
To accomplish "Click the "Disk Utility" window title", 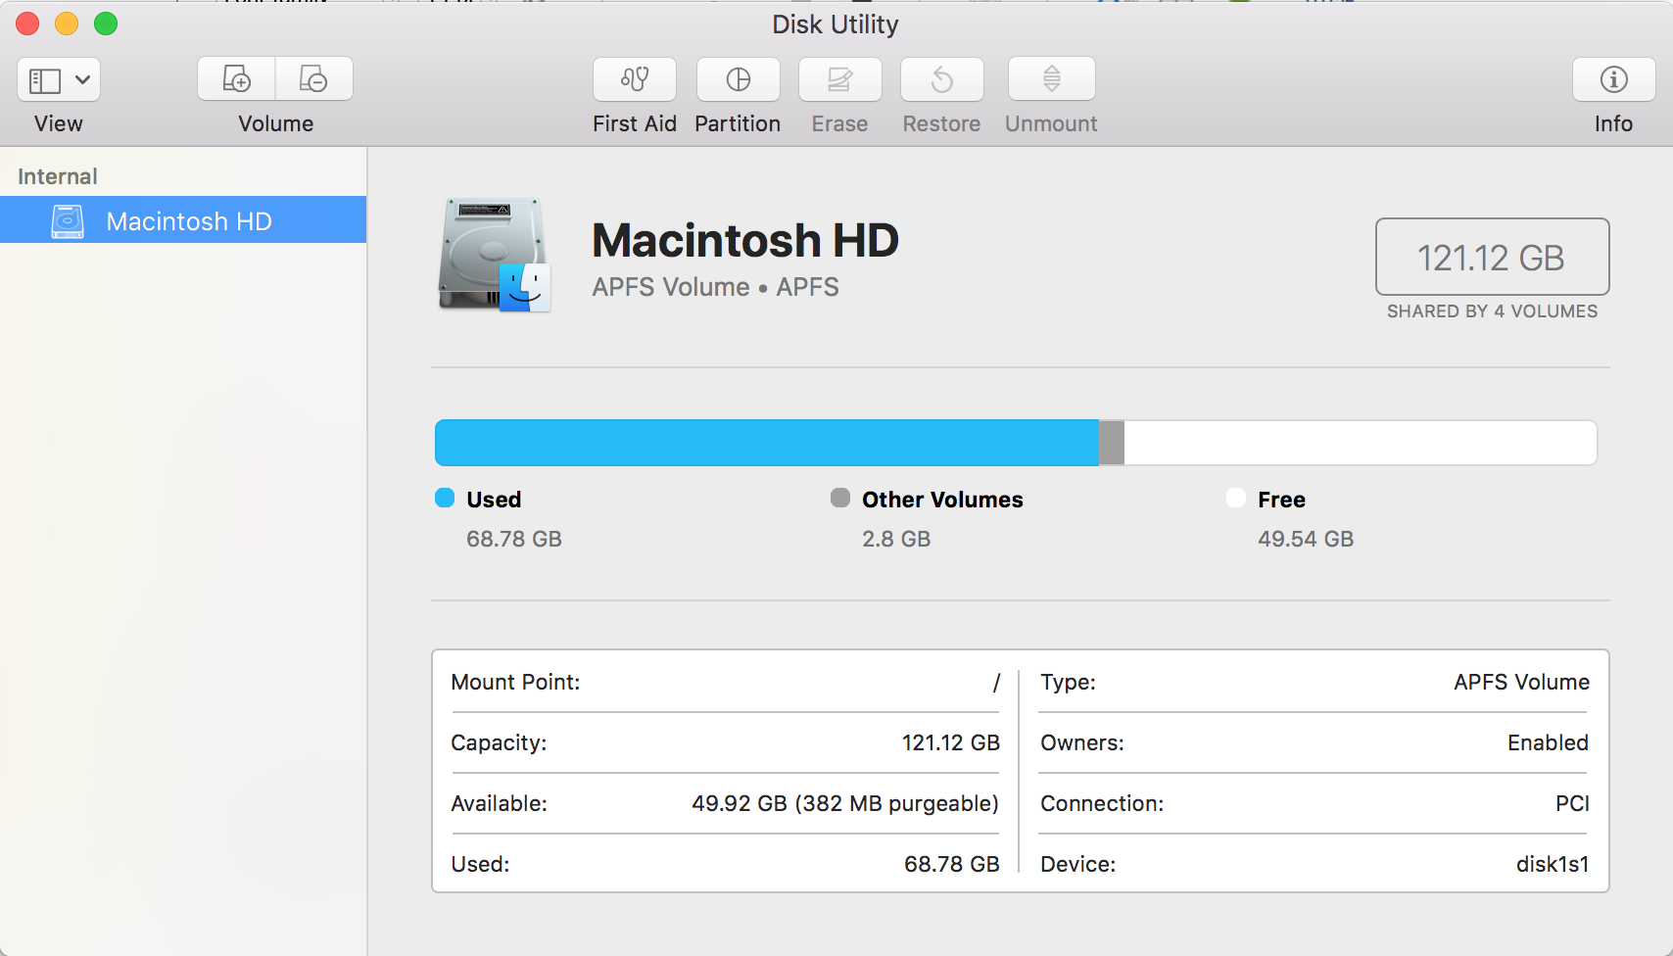I will point(836,24).
